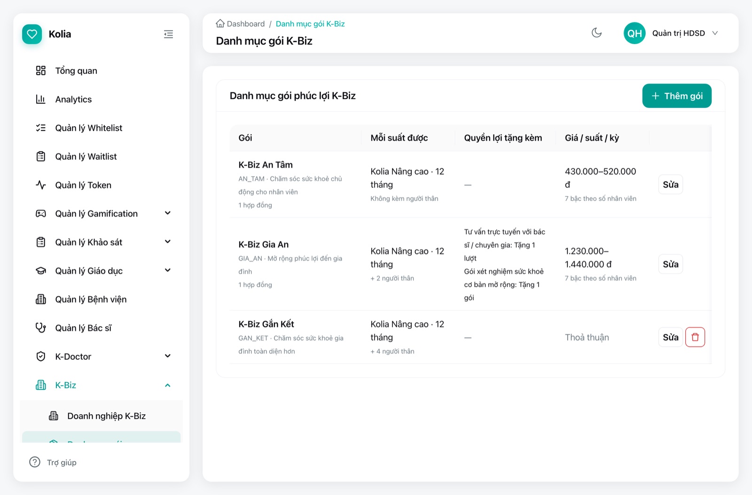The image size is (752, 495).
Task: Click the Gamification gamepad icon
Action: tap(41, 214)
